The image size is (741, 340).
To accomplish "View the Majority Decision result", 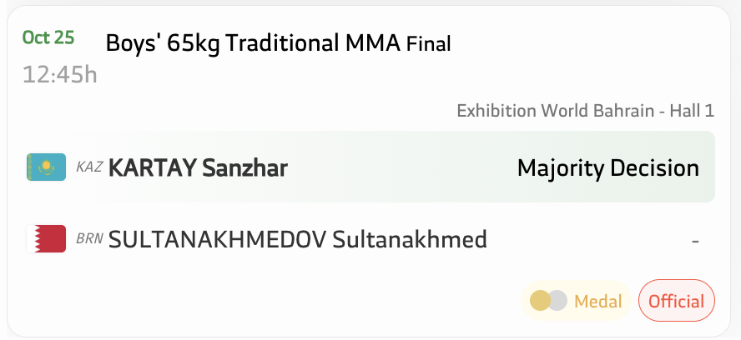I will [607, 168].
